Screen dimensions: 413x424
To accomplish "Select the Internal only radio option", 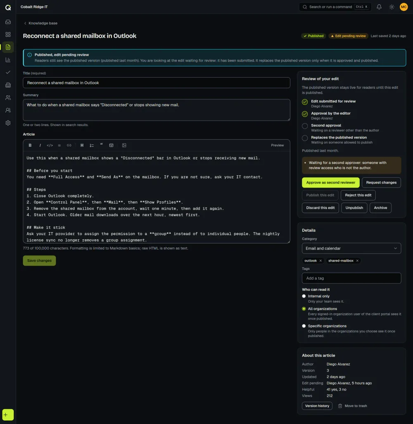I will (x=304, y=296).
